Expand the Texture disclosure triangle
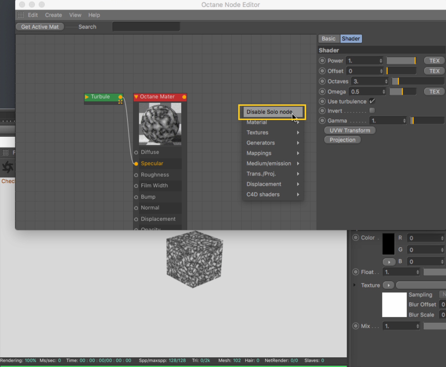Viewport: 446px width, 367px height. pyautogui.click(x=355, y=285)
